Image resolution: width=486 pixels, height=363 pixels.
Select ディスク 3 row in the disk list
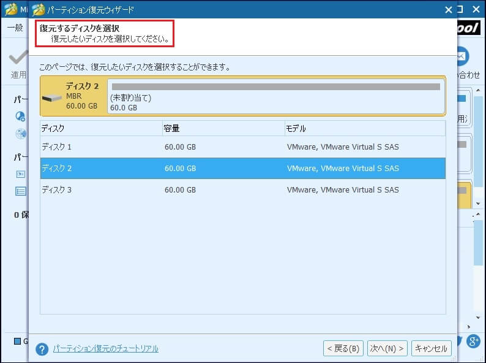tap(242, 189)
